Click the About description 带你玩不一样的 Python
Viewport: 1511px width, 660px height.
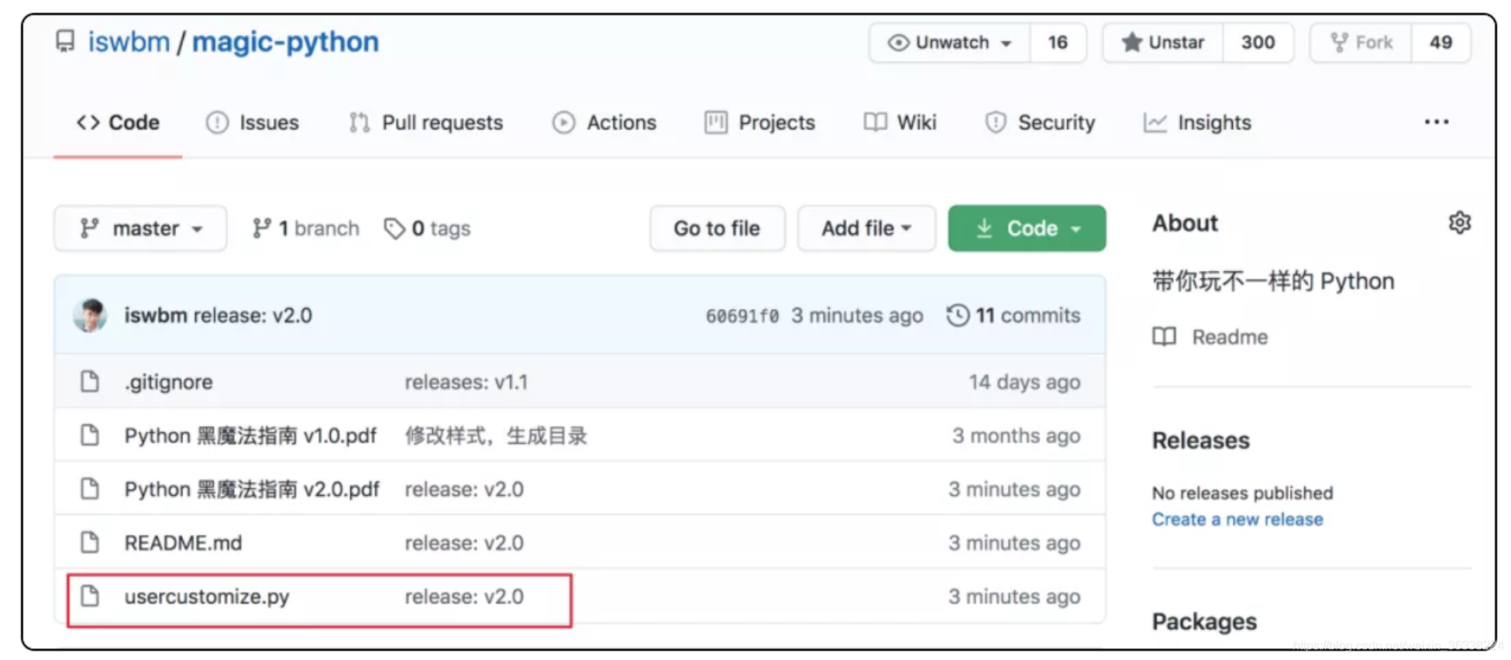point(1273,280)
